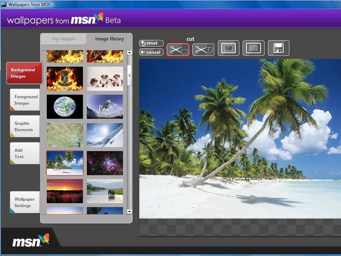The image size is (341, 256).
Task: Click the solid rectangle crop tool icon
Action: [228, 48]
